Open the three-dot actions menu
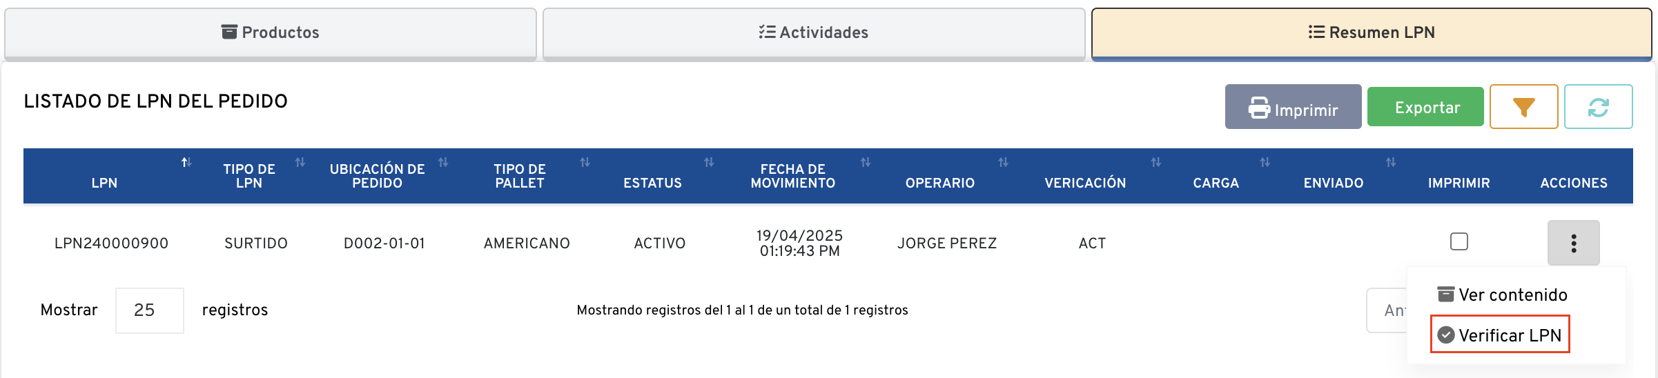This screenshot has width=1658, height=378. coord(1573,243)
